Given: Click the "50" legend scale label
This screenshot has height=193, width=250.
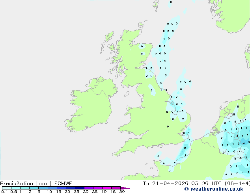Looking at the screenshot, I should (x=122, y=191).
